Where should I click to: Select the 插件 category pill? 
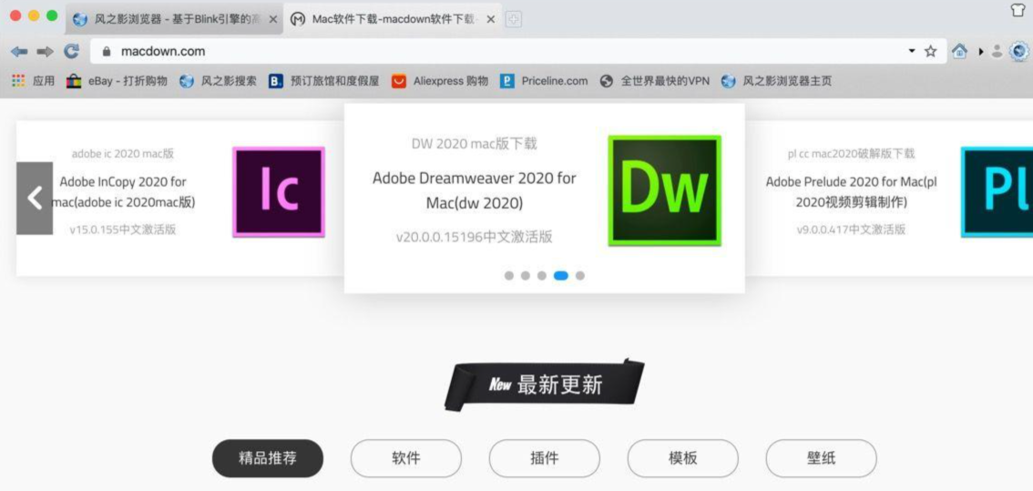pos(544,458)
